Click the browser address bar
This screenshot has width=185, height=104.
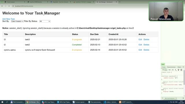pyautogui.click(x=78, y=6)
